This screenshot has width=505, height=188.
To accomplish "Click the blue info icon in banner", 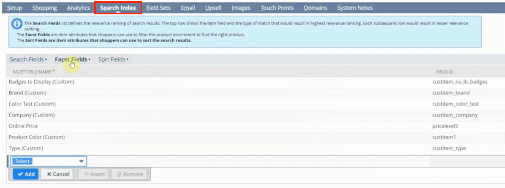I will coord(17,24).
